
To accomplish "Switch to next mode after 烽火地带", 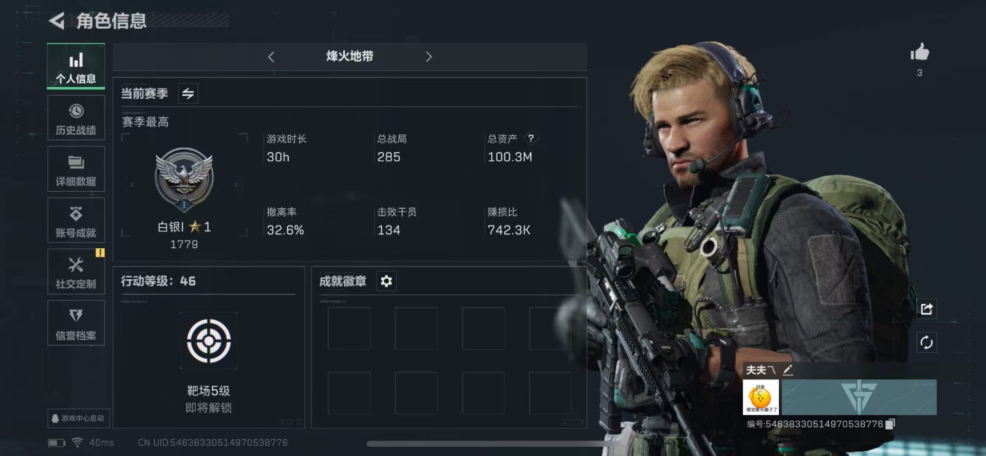I will (x=429, y=57).
